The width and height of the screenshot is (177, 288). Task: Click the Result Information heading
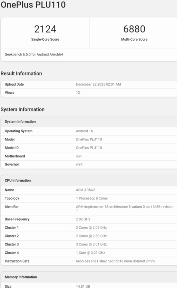[x=21, y=74]
